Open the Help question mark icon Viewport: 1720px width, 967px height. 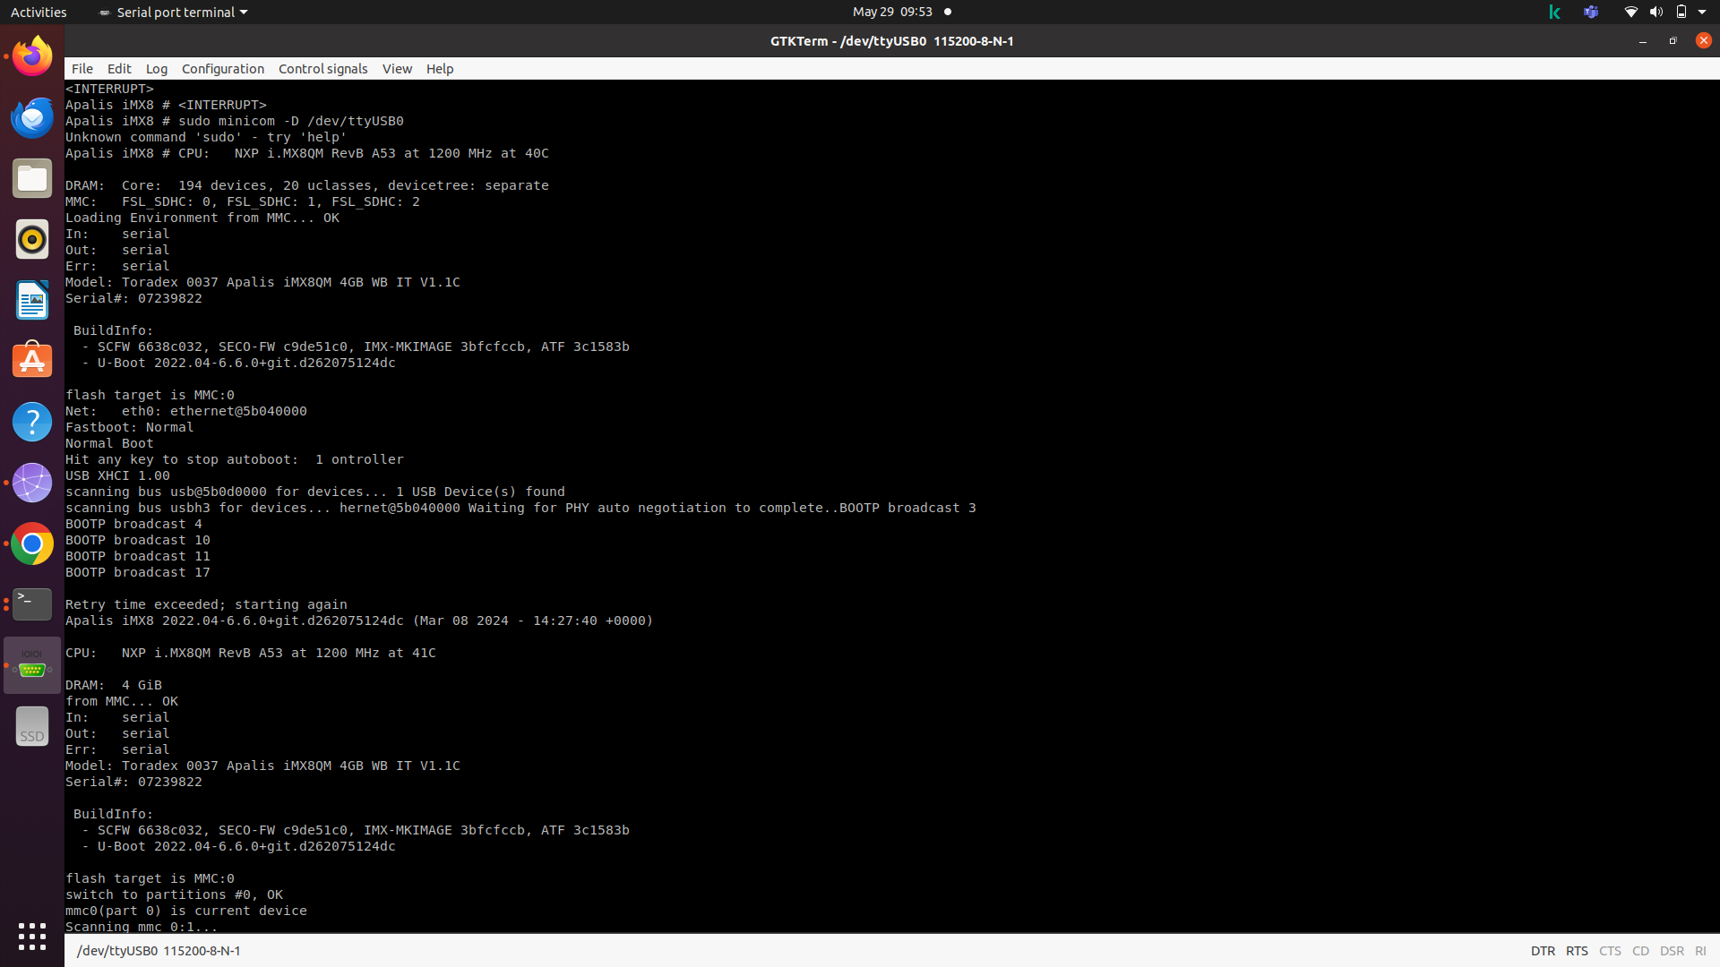click(32, 422)
